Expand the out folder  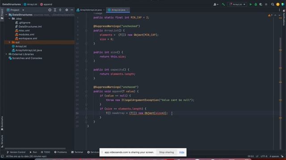pos(9,42)
